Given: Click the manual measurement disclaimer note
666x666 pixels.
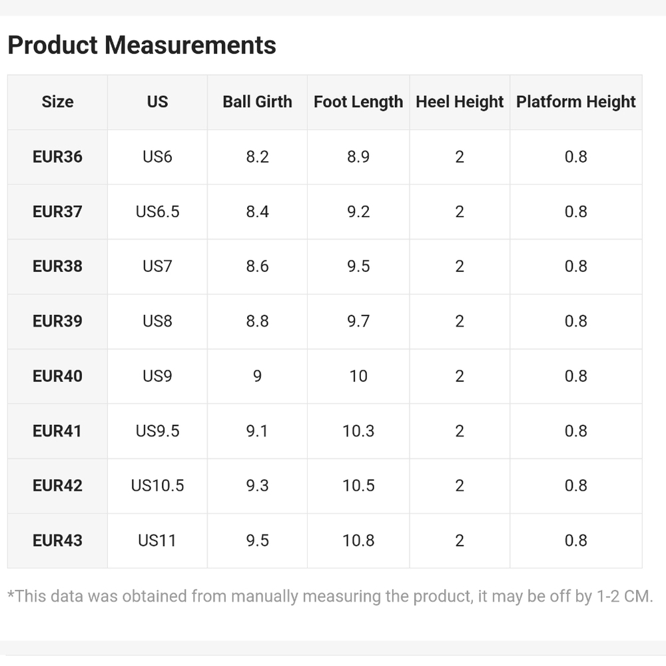Looking at the screenshot, I should tap(330, 596).
